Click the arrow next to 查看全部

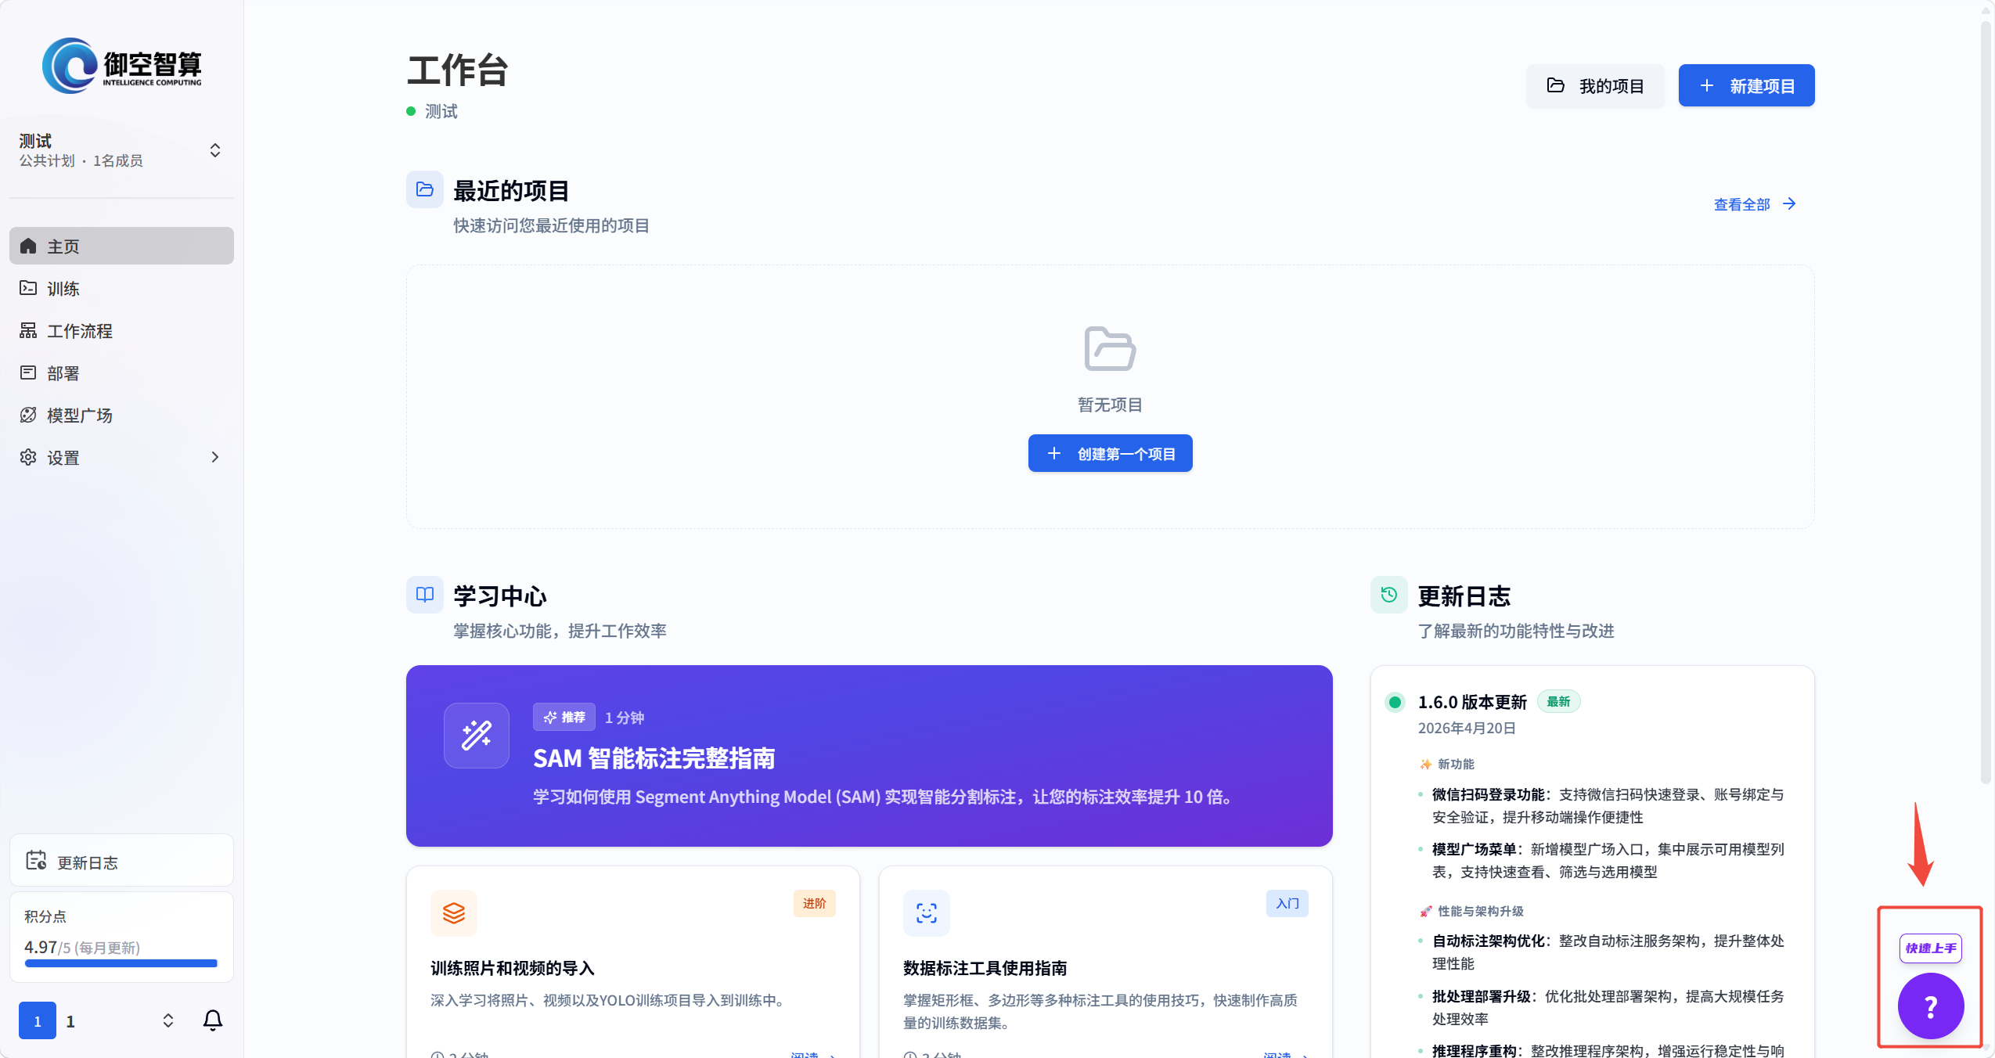[x=1789, y=203]
